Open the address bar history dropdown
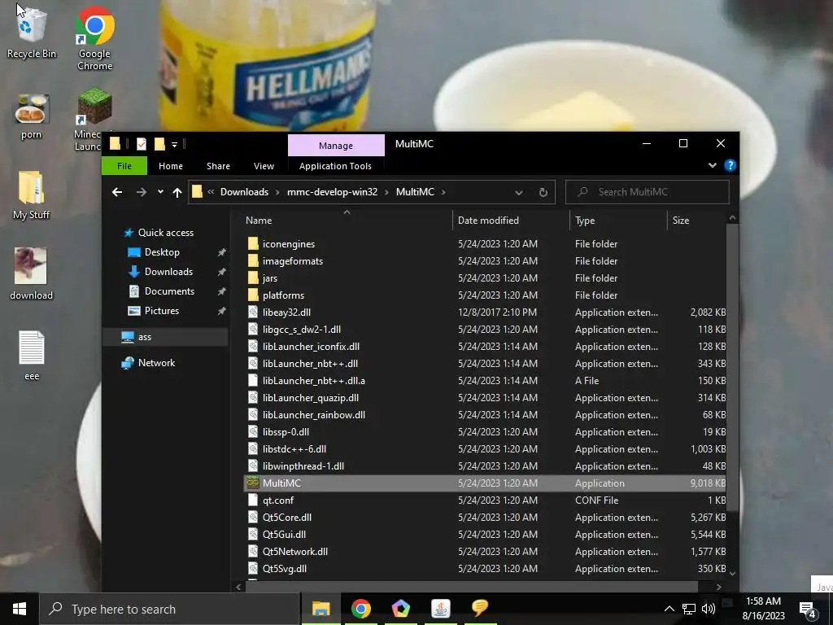The width and height of the screenshot is (833, 625). coord(518,192)
